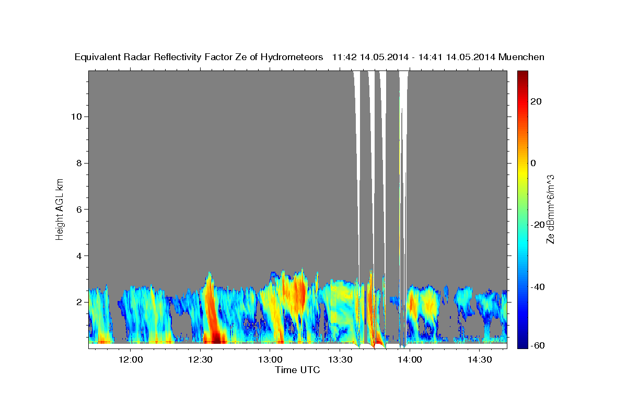Click the 13:00 time tick label
Screen dimensions: 627x418
(270, 359)
